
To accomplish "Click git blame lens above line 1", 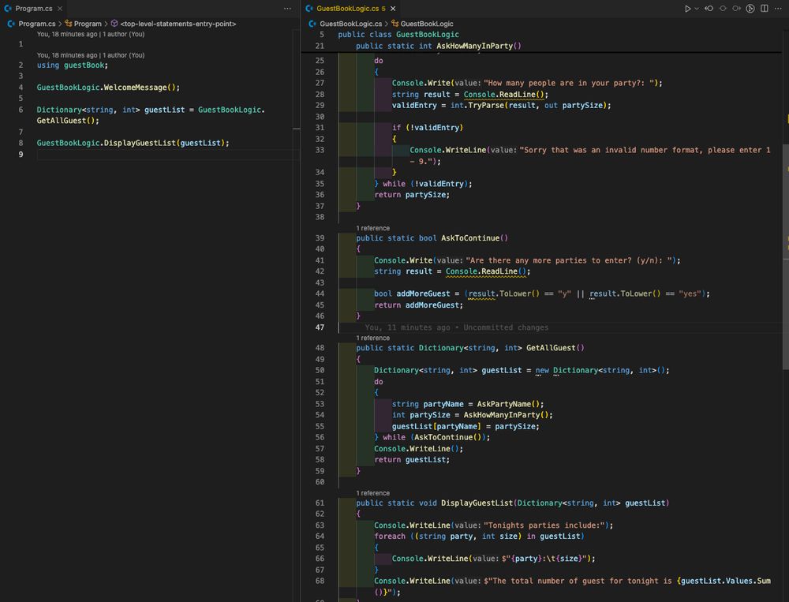I will [x=91, y=34].
